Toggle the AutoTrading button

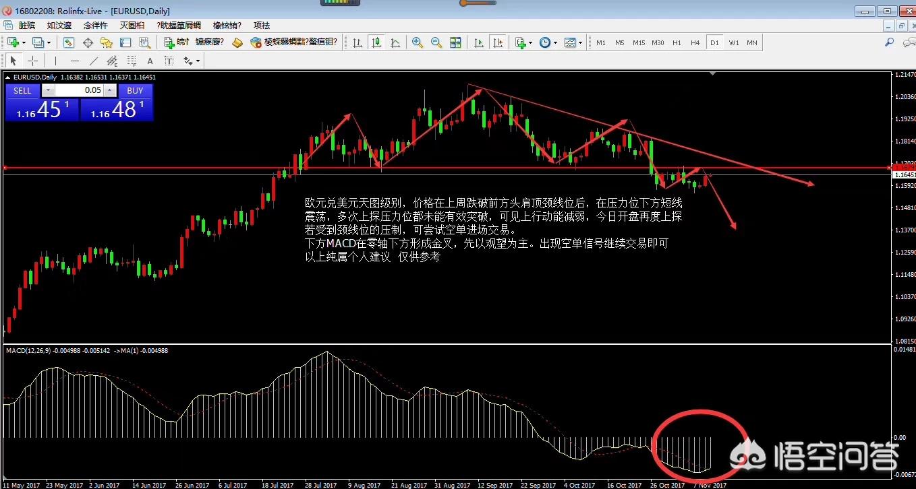pyautogui.click(x=293, y=42)
